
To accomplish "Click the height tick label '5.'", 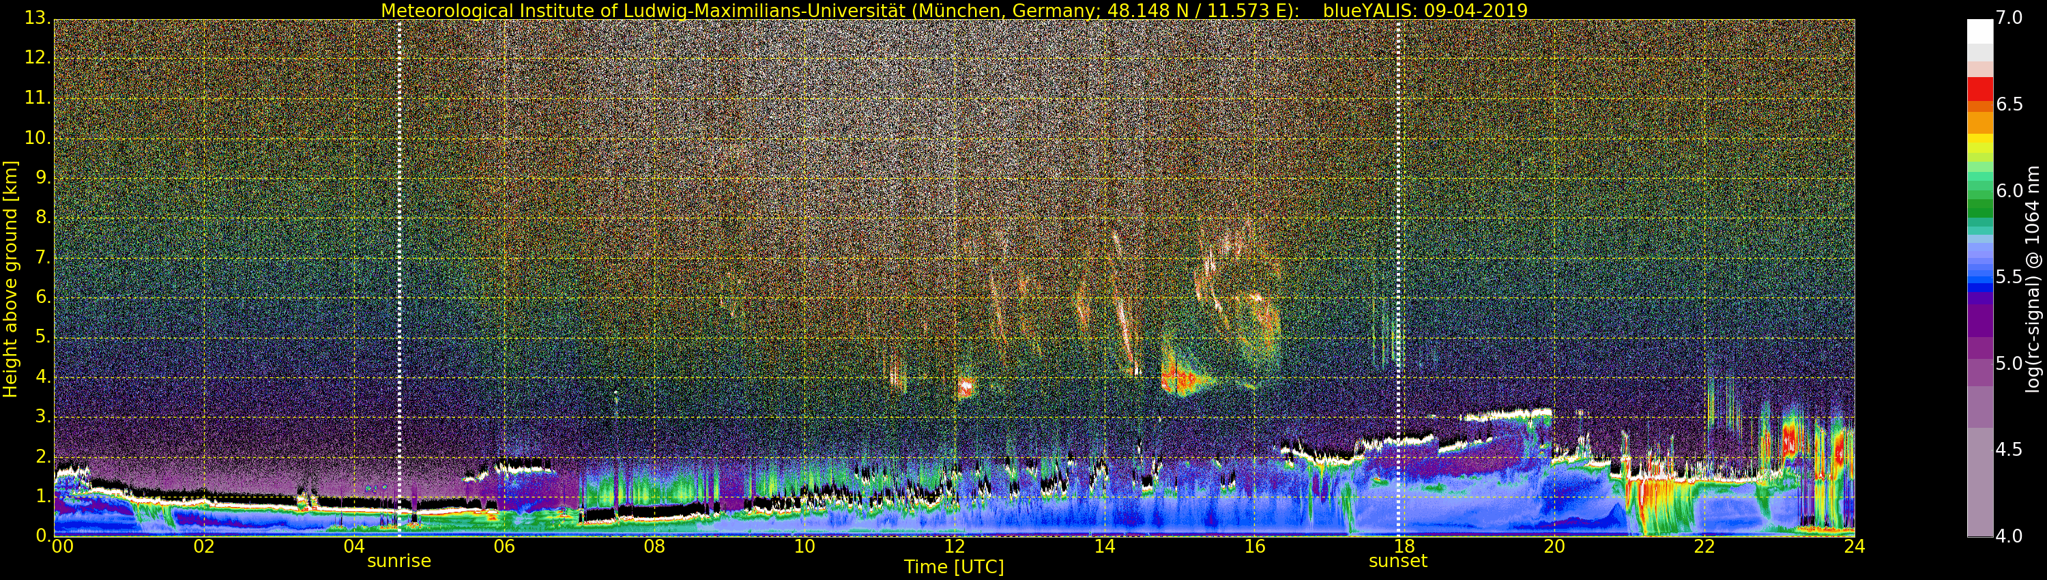I will pyautogui.click(x=43, y=337).
